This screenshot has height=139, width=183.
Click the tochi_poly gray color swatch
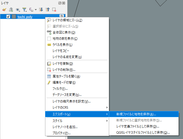[14, 17]
